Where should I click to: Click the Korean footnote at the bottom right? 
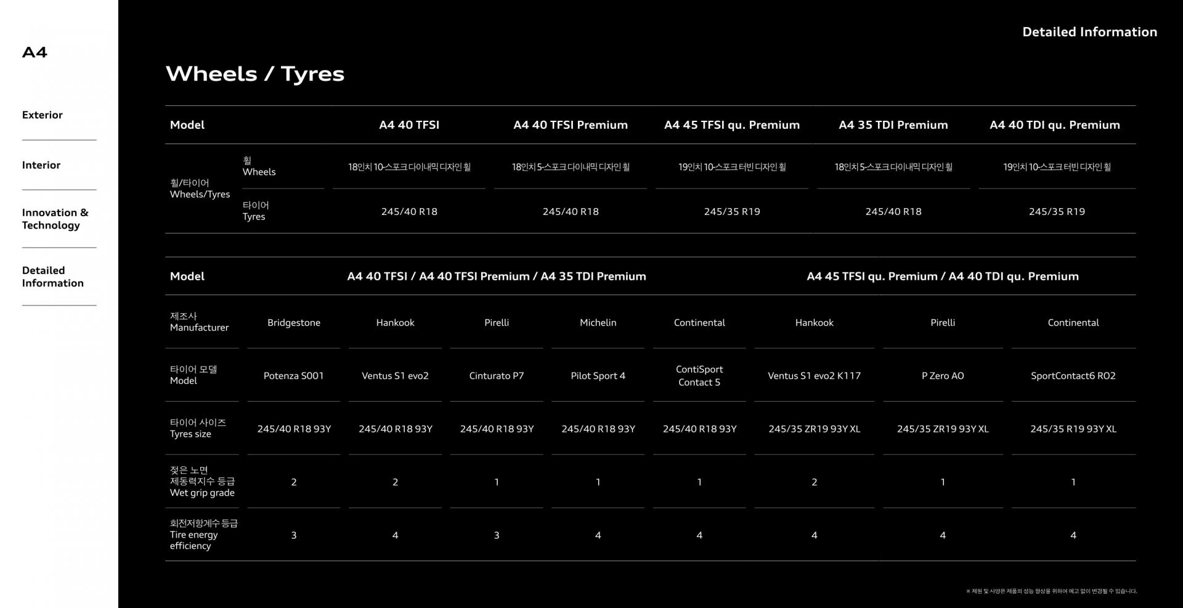tap(1051, 591)
